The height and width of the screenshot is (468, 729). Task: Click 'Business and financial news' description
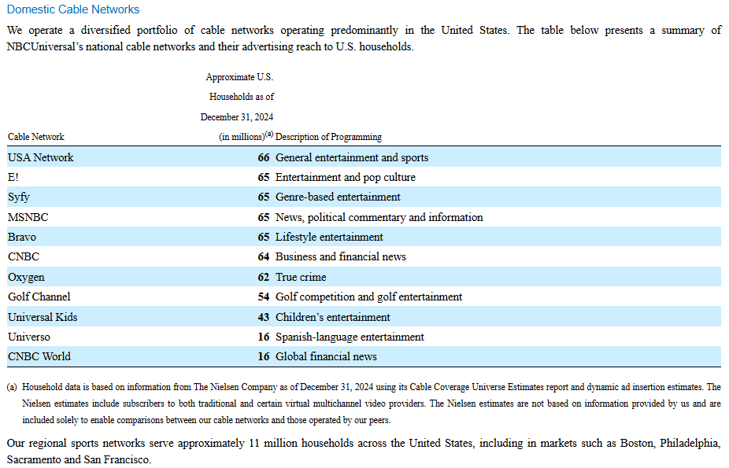point(341,256)
